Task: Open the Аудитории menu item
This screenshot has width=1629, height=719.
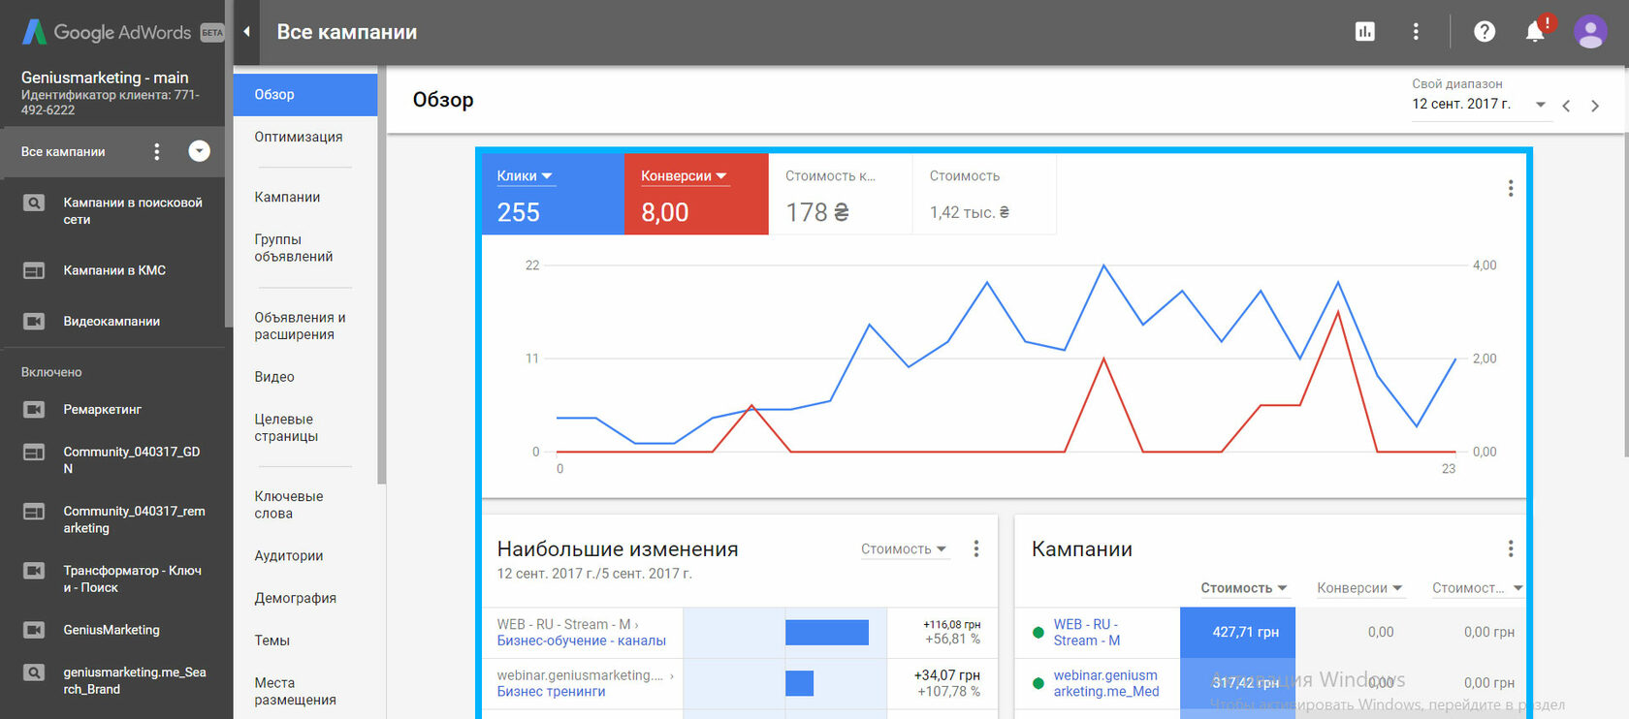Action: pos(289,555)
